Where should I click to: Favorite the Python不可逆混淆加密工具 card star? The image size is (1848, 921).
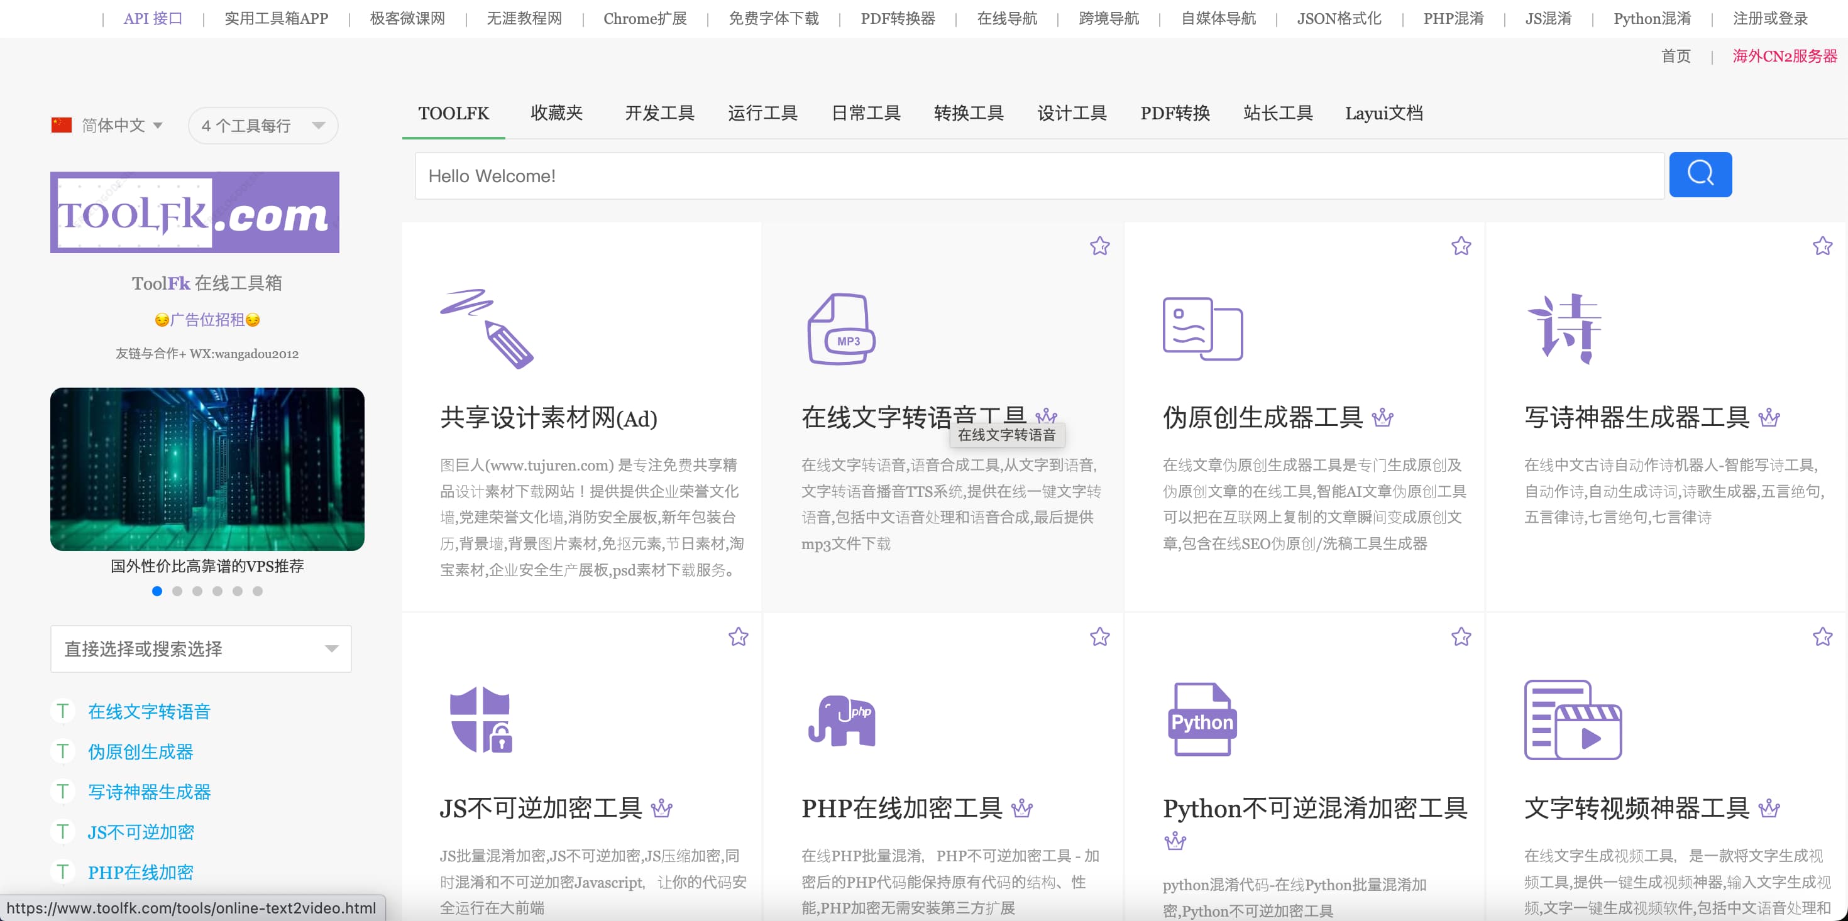(x=1461, y=637)
